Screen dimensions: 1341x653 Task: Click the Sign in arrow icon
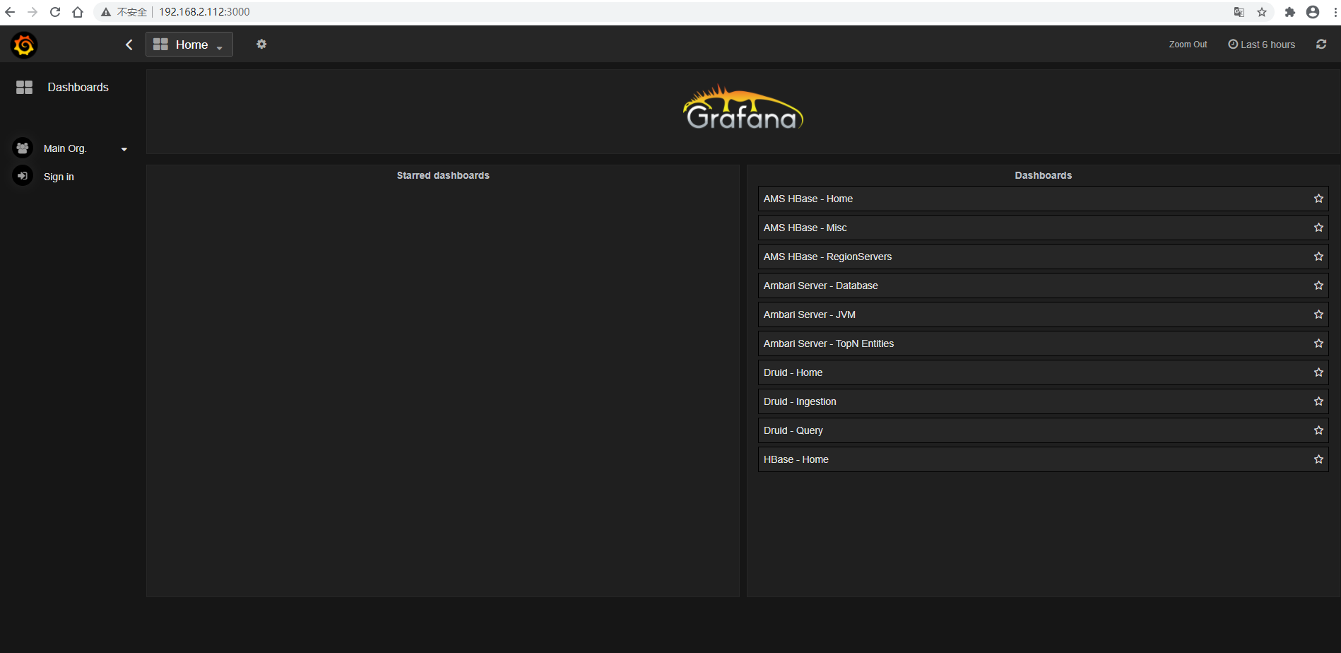pyautogui.click(x=23, y=175)
